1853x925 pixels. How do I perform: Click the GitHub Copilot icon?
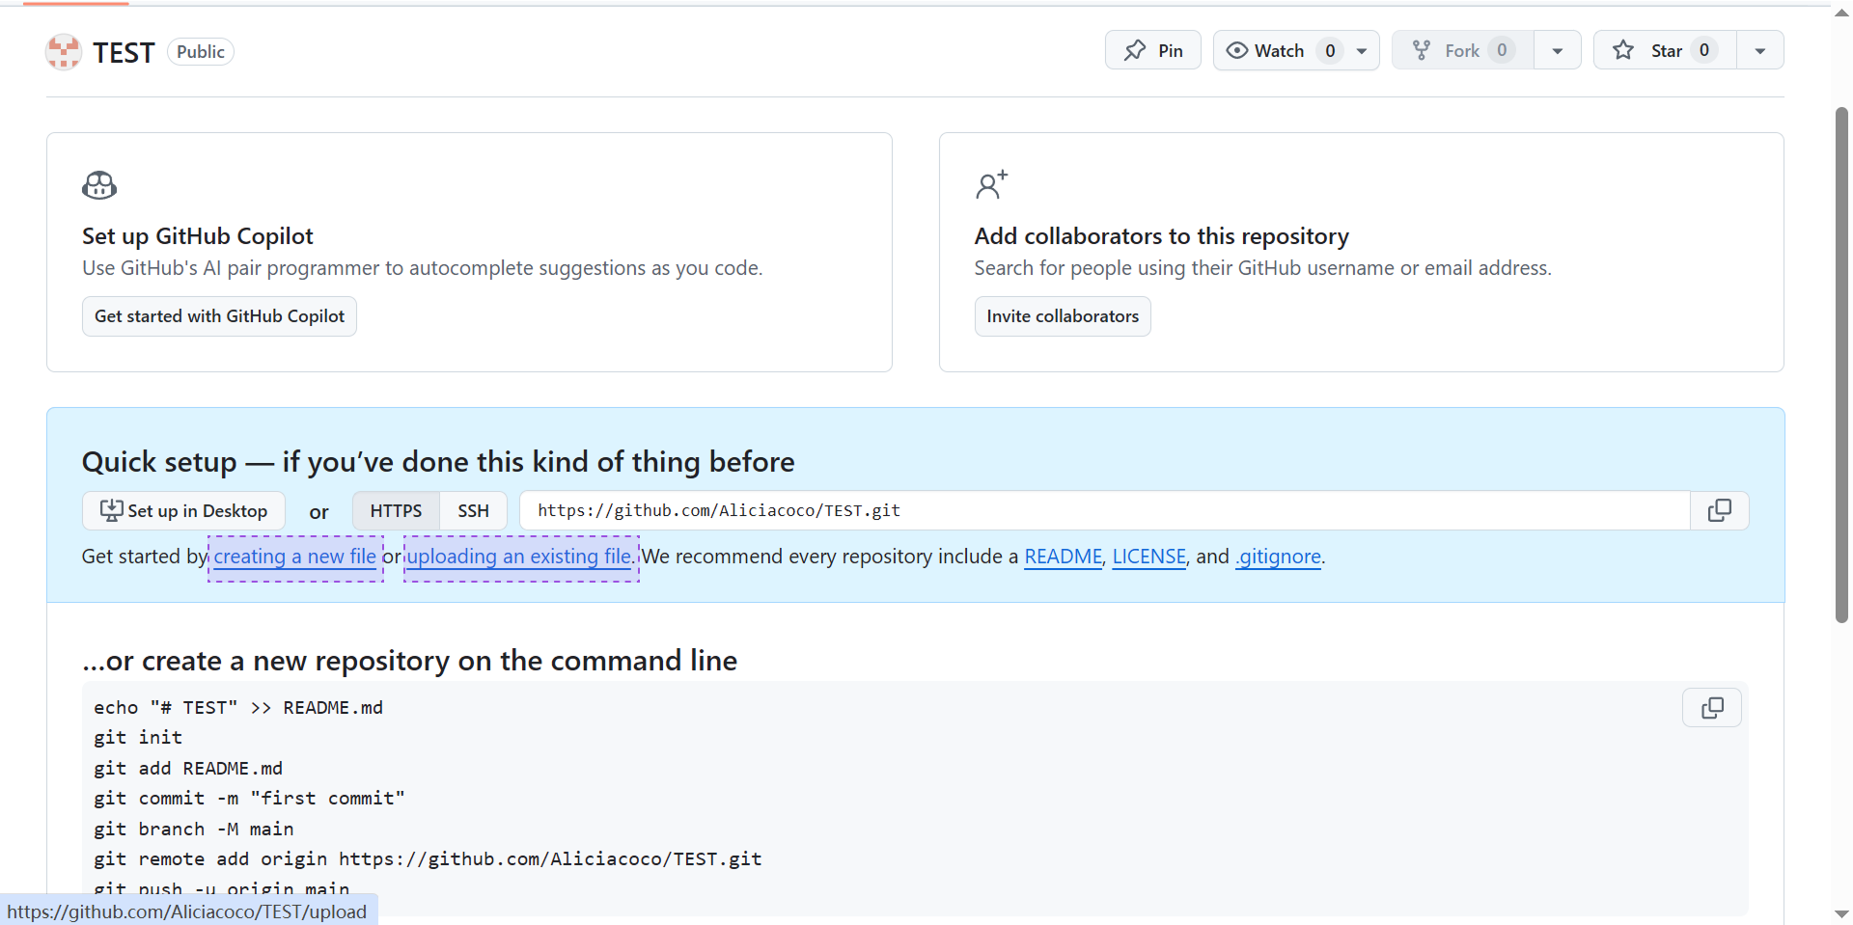point(99,184)
